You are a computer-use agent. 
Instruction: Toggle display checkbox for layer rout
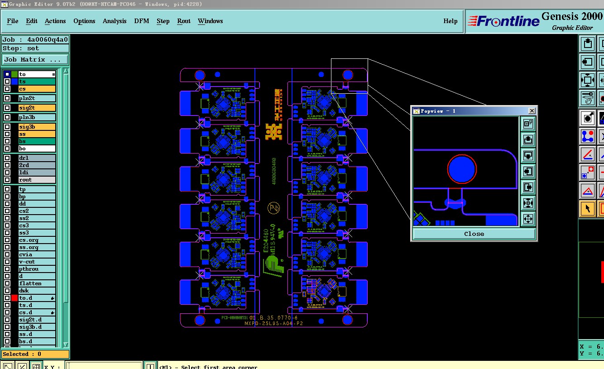tap(7, 180)
